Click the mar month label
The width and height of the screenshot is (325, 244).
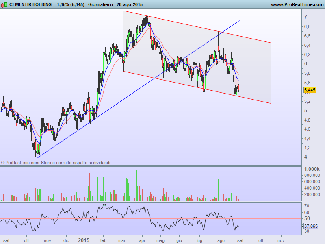tap(122, 240)
